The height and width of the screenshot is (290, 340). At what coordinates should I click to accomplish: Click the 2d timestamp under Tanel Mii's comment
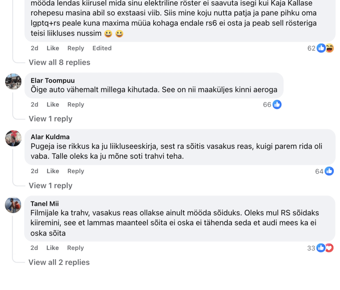34,248
